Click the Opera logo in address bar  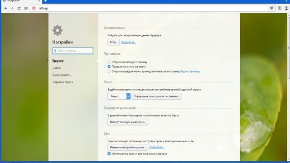[34, 8]
